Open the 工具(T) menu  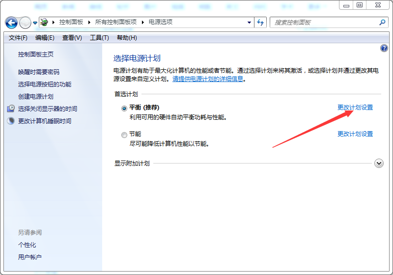click(x=99, y=38)
